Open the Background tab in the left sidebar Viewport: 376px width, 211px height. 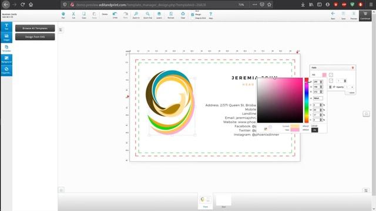click(6, 59)
